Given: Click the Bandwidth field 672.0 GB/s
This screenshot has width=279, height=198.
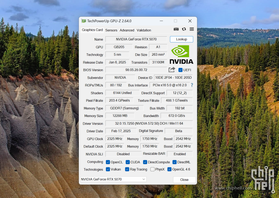Looking at the screenshot, I should pos(177,116).
